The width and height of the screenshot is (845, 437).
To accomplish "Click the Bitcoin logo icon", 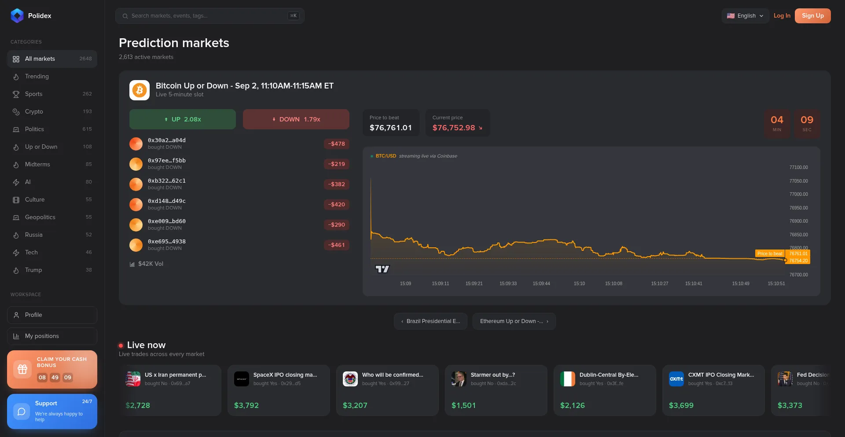I will point(140,90).
